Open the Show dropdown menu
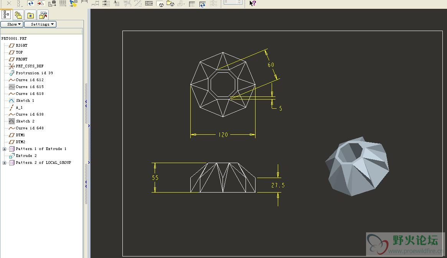This screenshot has height=258, width=447. coord(12,24)
